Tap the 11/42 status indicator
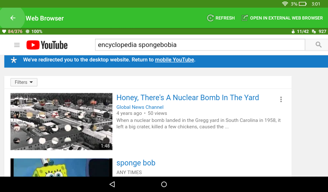 [x=300, y=32]
